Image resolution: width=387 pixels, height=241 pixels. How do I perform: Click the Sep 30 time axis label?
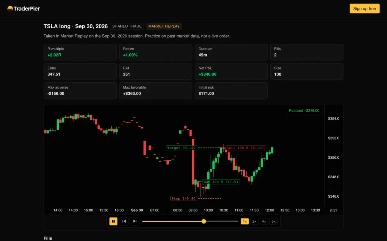pyautogui.click(x=137, y=210)
